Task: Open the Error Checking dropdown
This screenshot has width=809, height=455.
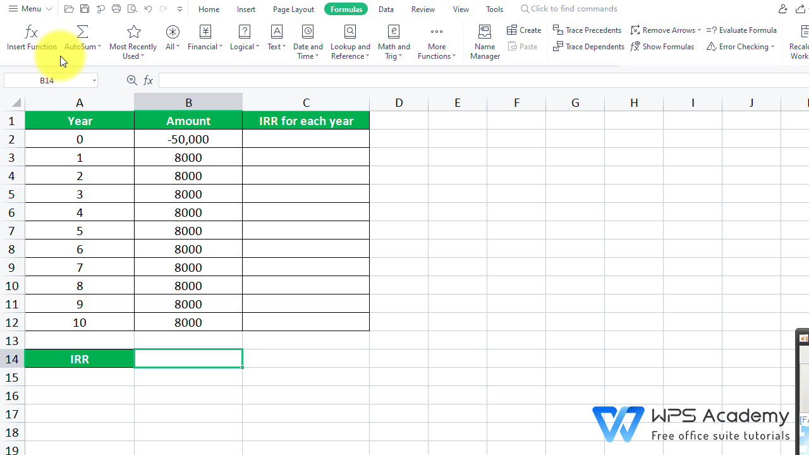Action: (740, 46)
